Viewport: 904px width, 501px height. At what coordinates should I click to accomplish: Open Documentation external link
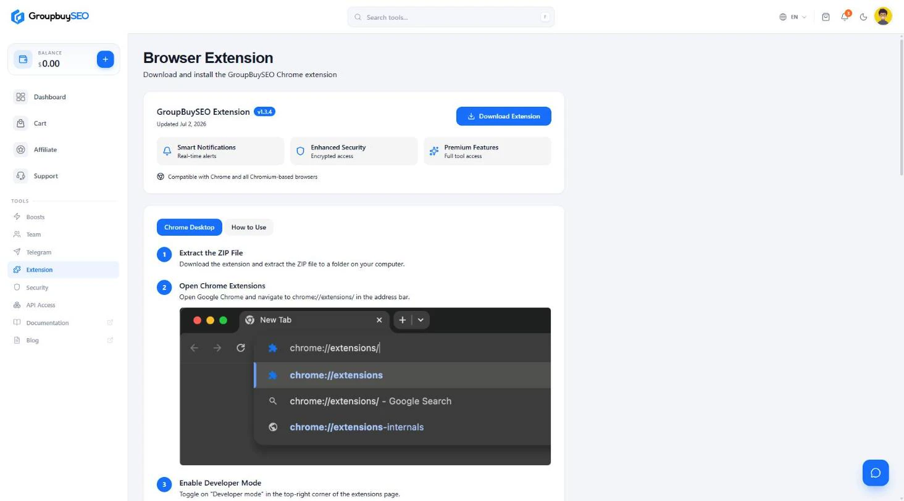coord(63,323)
